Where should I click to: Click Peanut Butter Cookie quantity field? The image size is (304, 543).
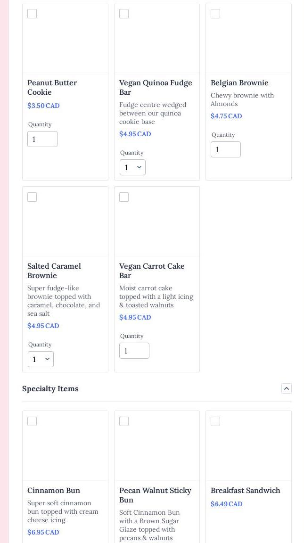click(42, 139)
